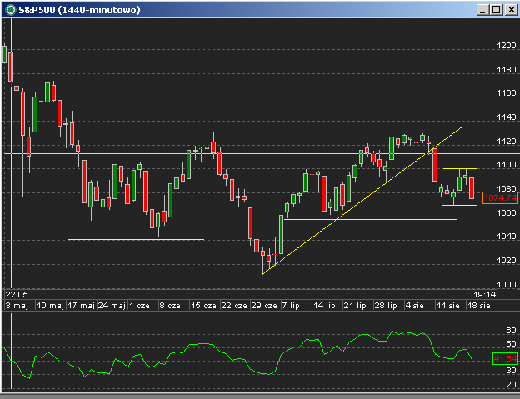
Task: Select the 1 cze date marker
Action: coord(139,306)
